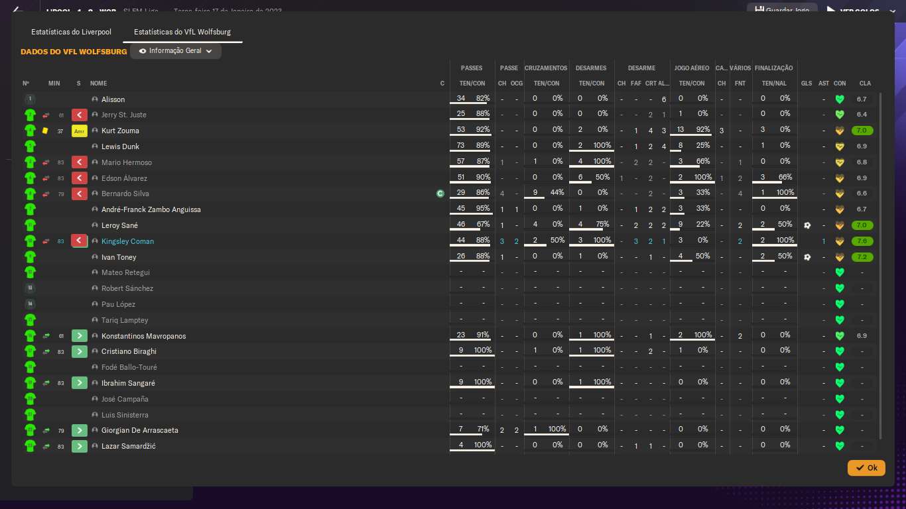Click the green substituted-on arrow for Giorgian De Arrascaeta
The width and height of the screenshot is (906, 509).
[x=80, y=430]
